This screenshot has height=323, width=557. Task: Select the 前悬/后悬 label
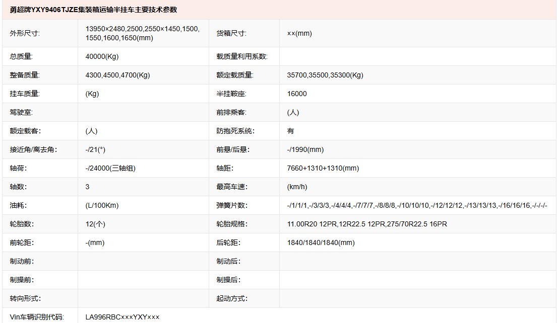point(233,149)
